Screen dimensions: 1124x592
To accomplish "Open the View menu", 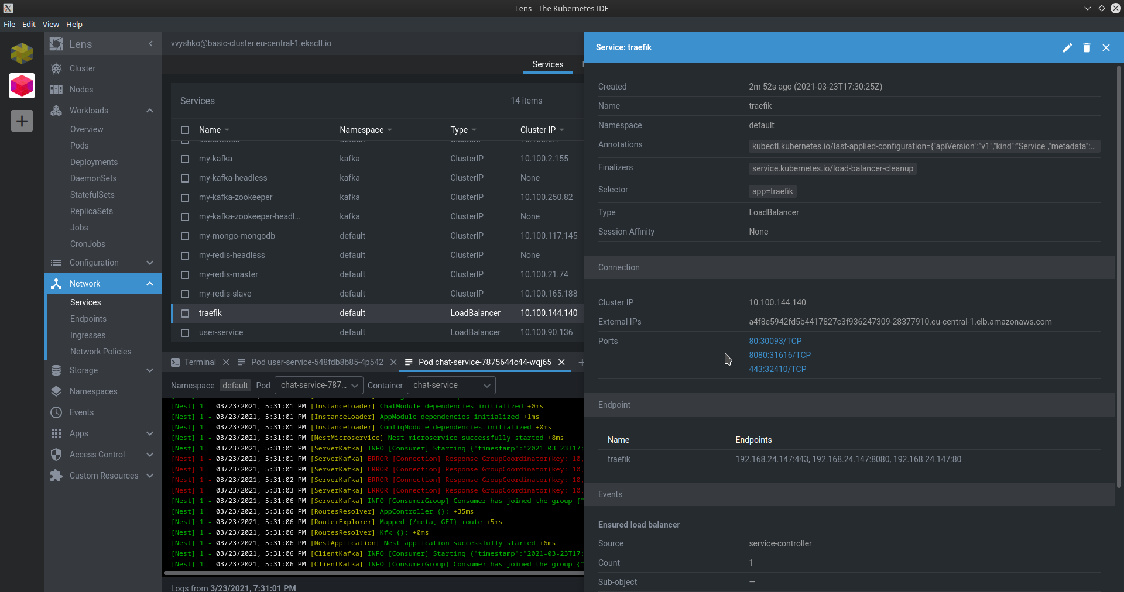I will tap(50, 24).
